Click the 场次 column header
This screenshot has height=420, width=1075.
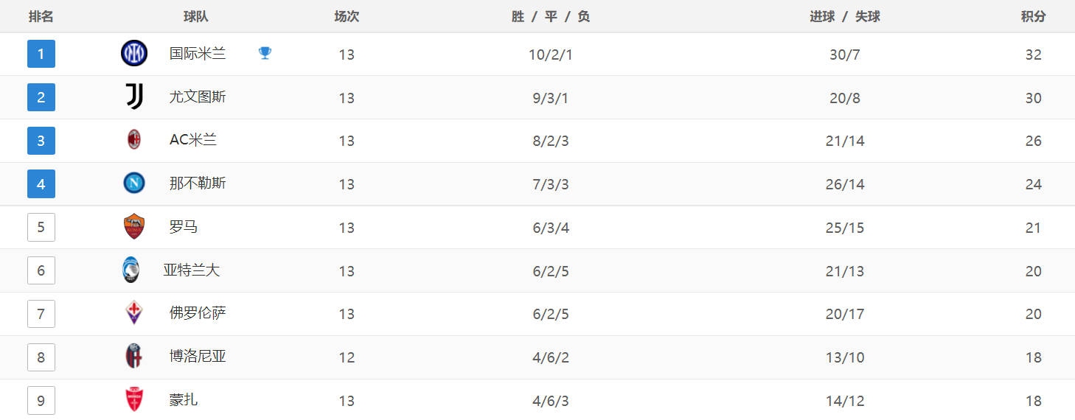[x=347, y=16]
